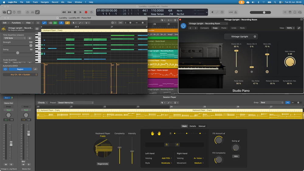Screen dimensions: 304x171
Task: Start recording with red Record button
Action: (86, 12)
